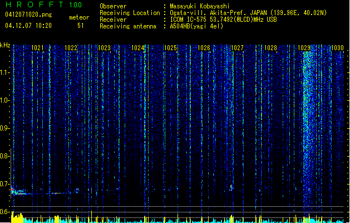Screen dimensions: 350x223
Task: Click the 1022 time marker
Action: click(71, 48)
